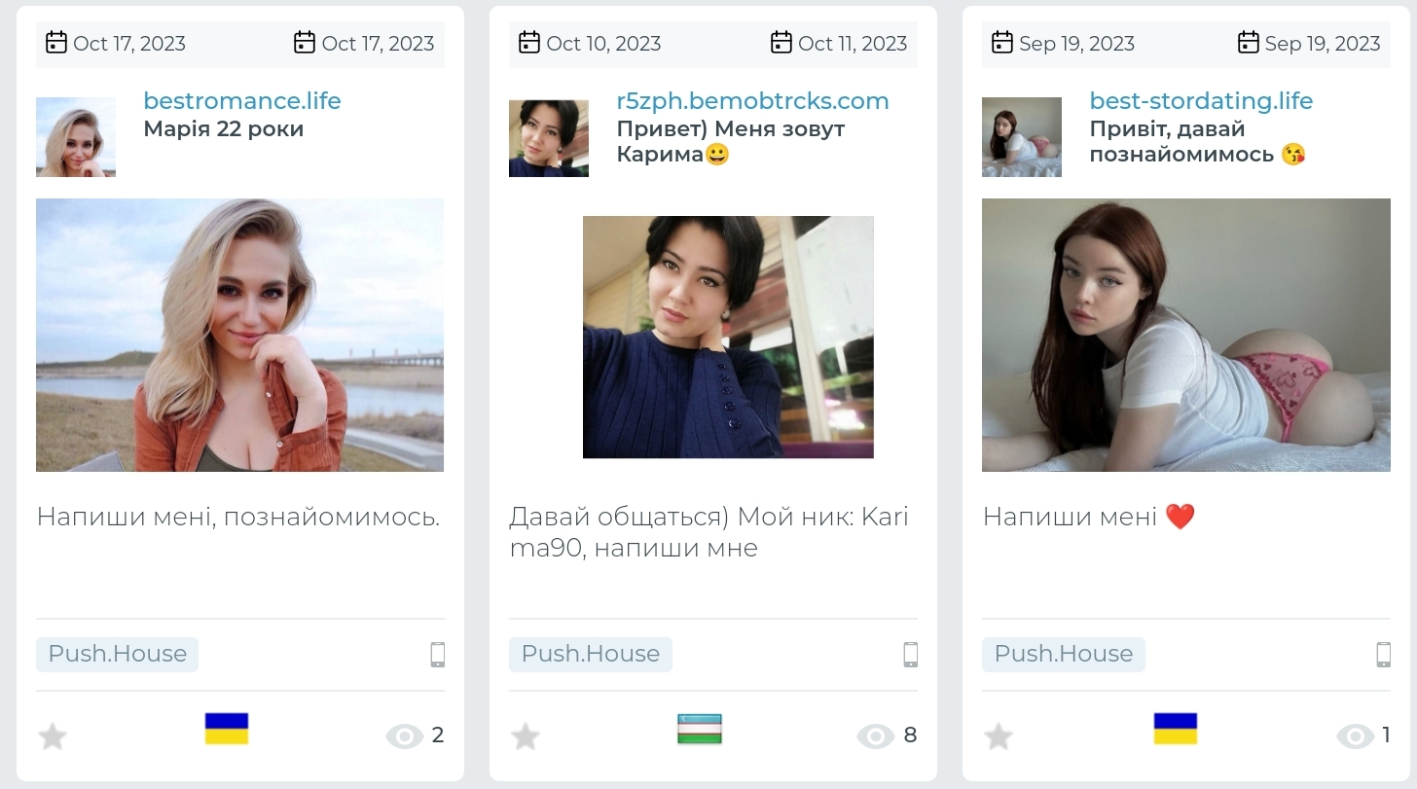
Task: Click mobile device icon on r5zph.bemobtrcks.com card
Action: pos(911,655)
